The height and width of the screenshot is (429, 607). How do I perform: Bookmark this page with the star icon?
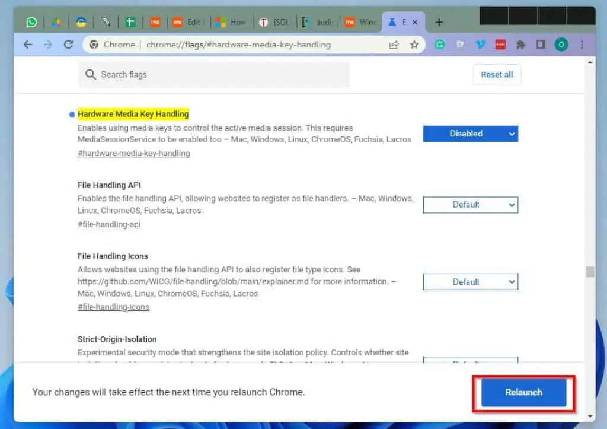pos(414,45)
